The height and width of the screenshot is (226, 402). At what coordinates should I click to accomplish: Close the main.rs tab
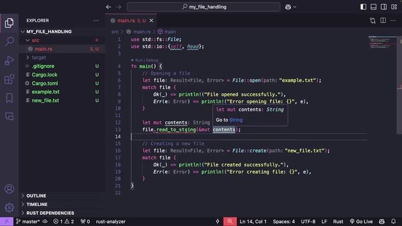pos(151,21)
